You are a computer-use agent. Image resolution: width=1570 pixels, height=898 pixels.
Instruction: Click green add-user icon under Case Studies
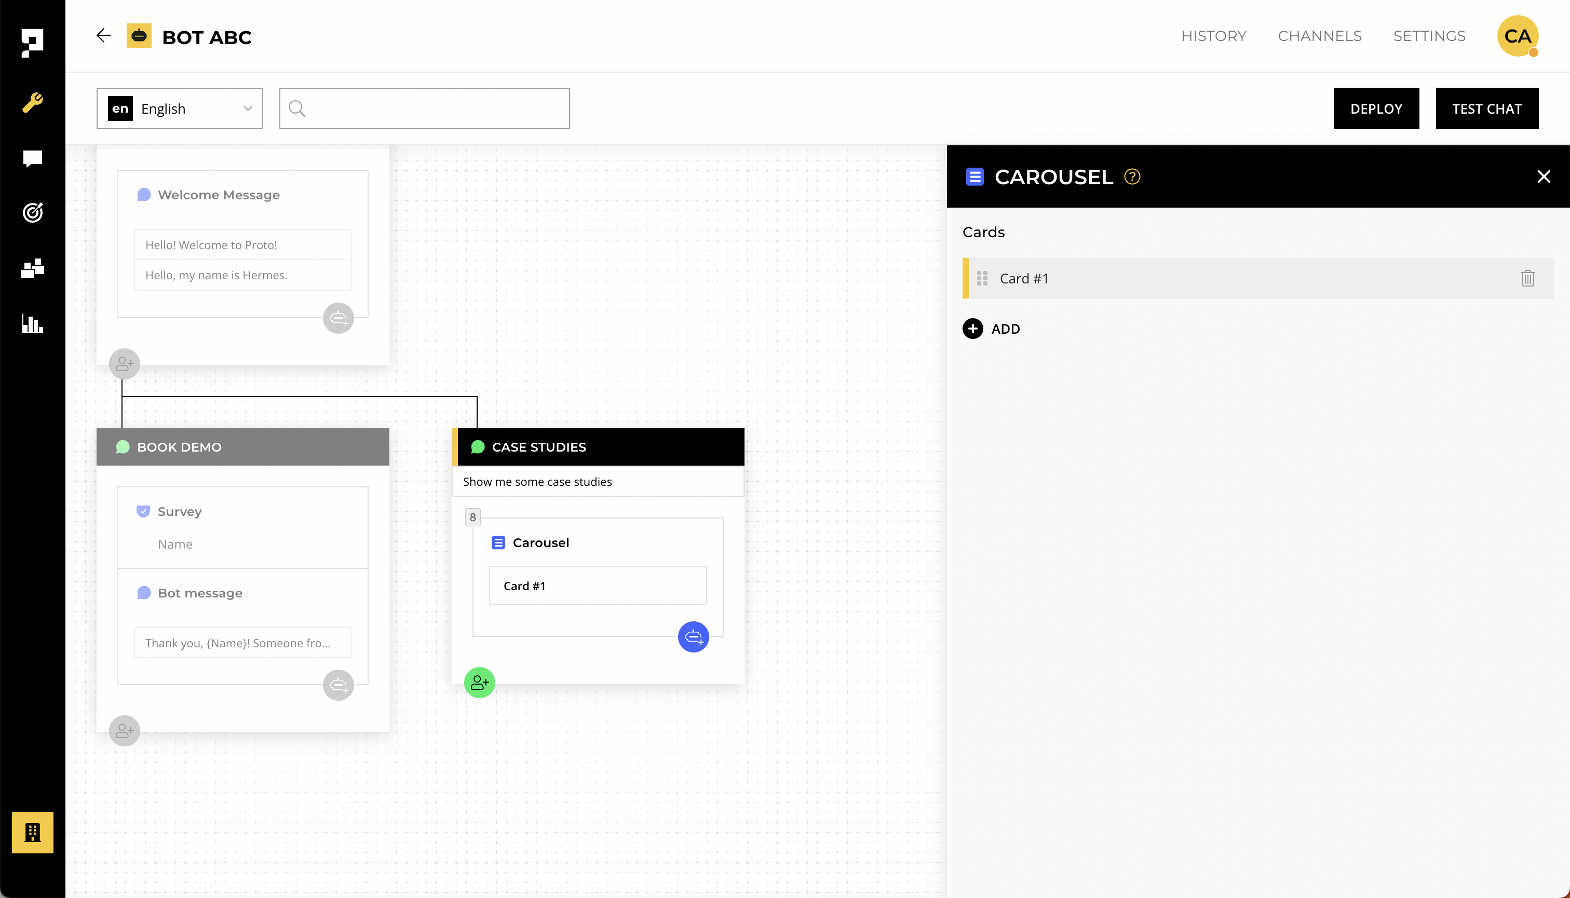point(479,682)
